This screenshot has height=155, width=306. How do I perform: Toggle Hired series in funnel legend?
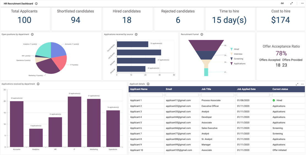click(236, 49)
